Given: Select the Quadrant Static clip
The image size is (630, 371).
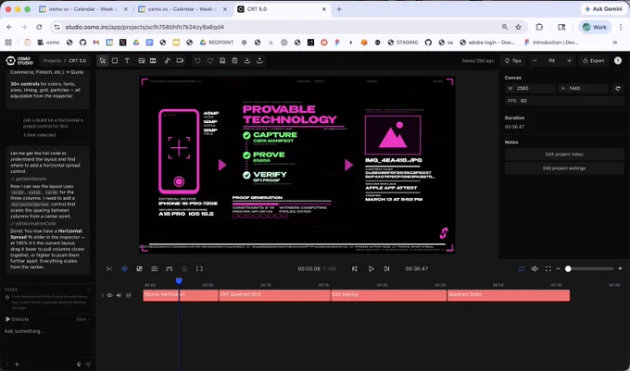Looking at the screenshot, I should point(509,295).
